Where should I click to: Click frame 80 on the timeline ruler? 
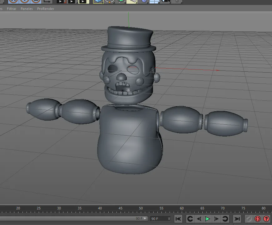[x=264, y=208]
